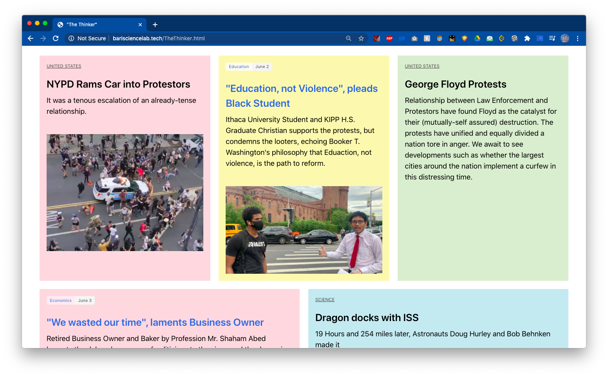
Task: Click the camera screenshot extension icon
Action: coord(414,38)
